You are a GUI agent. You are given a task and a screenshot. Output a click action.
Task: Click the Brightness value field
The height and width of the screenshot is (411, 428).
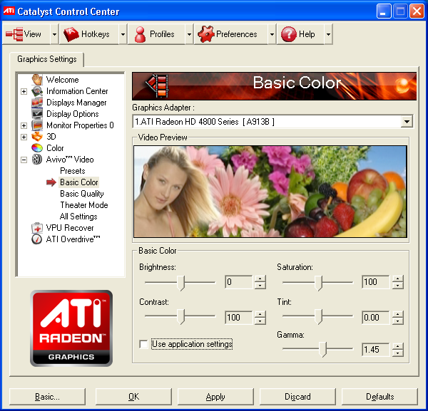(x=239, y=282)
